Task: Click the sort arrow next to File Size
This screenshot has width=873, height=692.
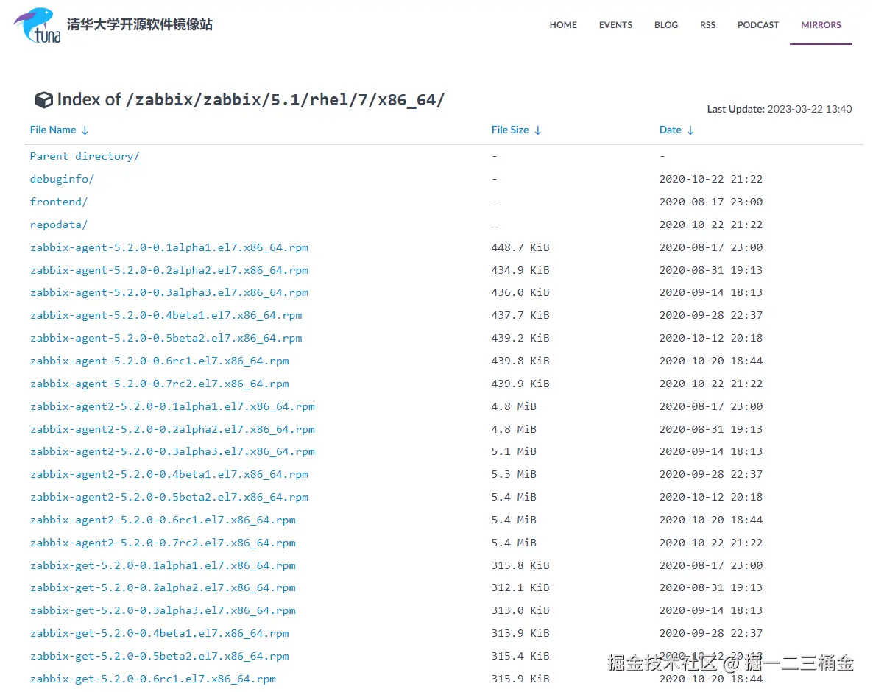Action: pos(537,130)
